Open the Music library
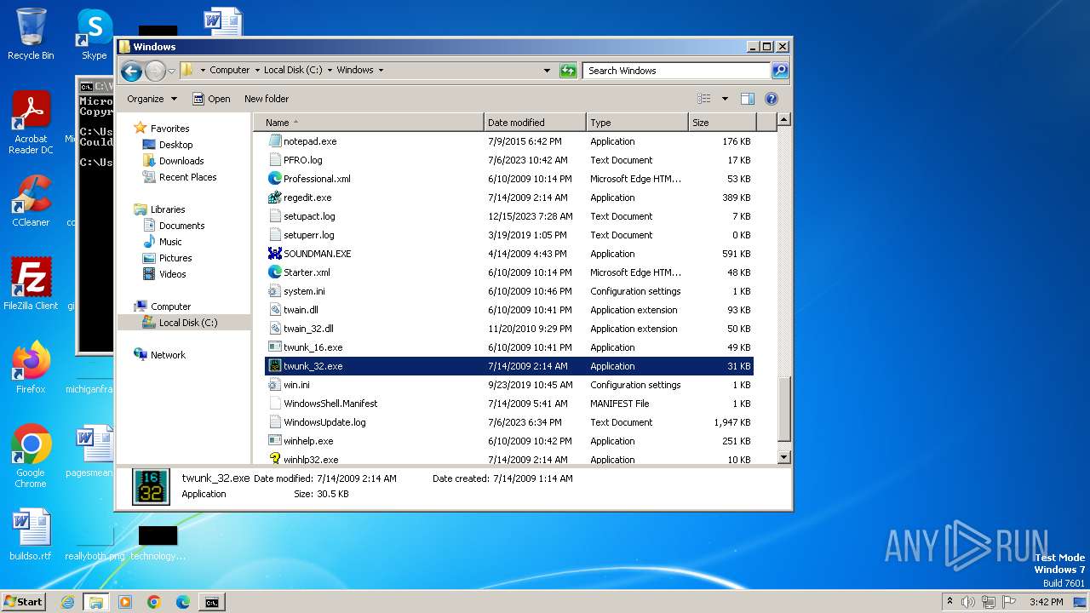Screen dimensions: 1090x613 170,242
